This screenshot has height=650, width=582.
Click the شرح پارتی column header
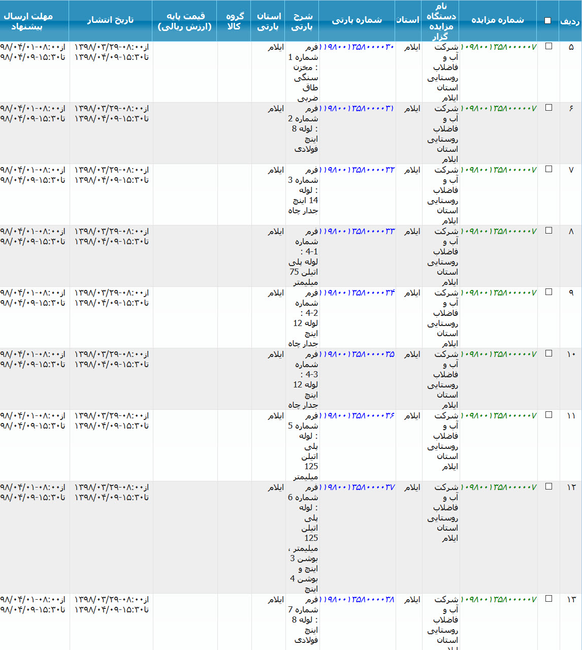[x=302, y=21]
